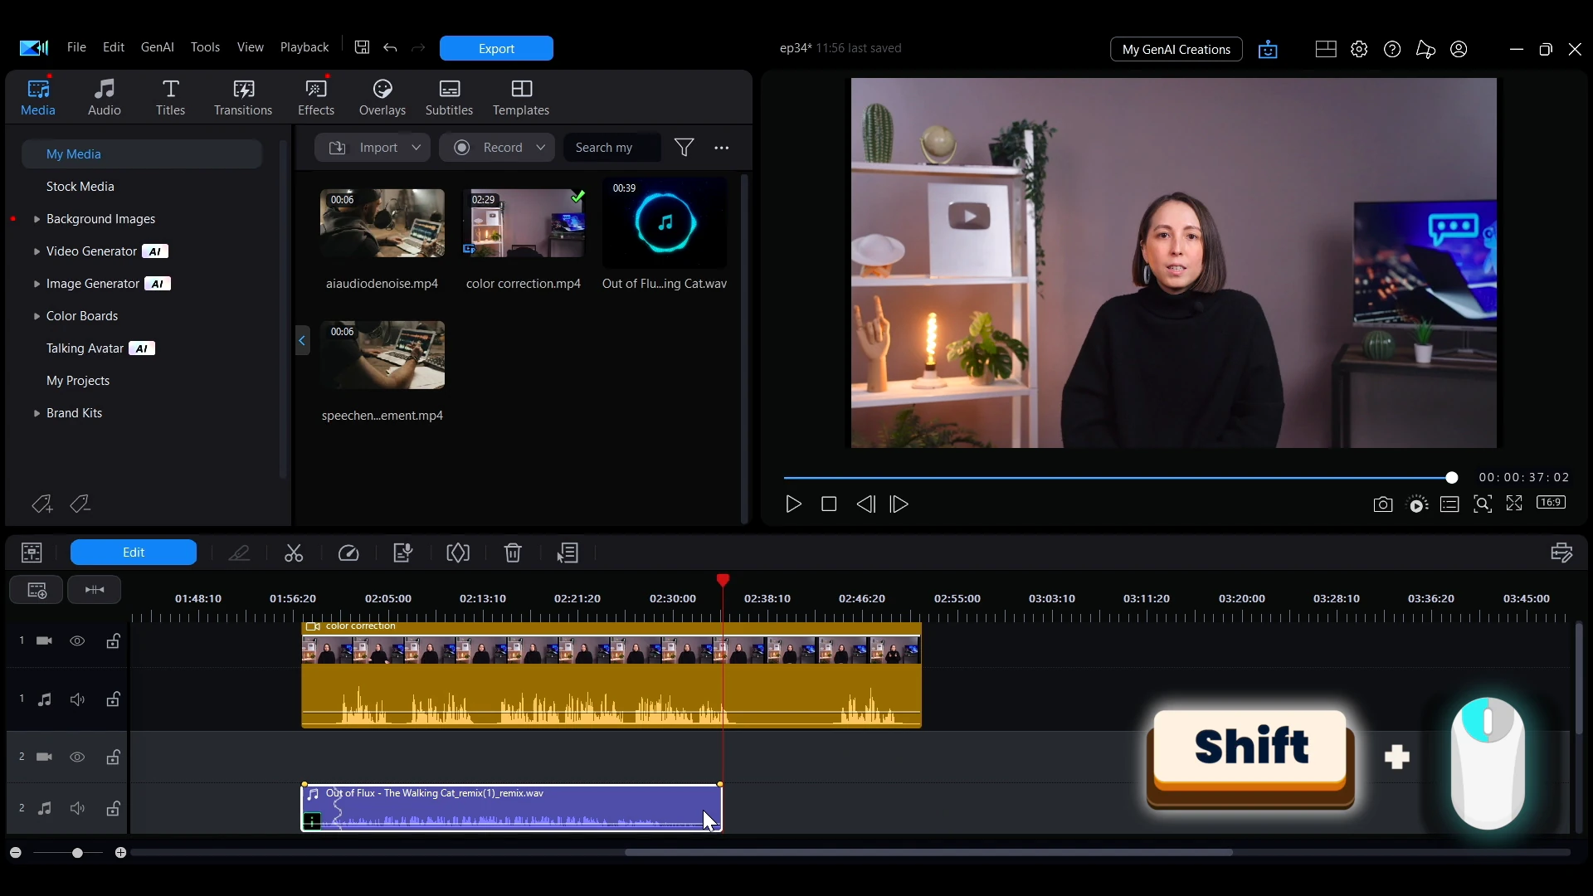This screenshot has width=1593, height=896.
Task: Click the timeline view settings icon at far right
Action: [1561, 553]
